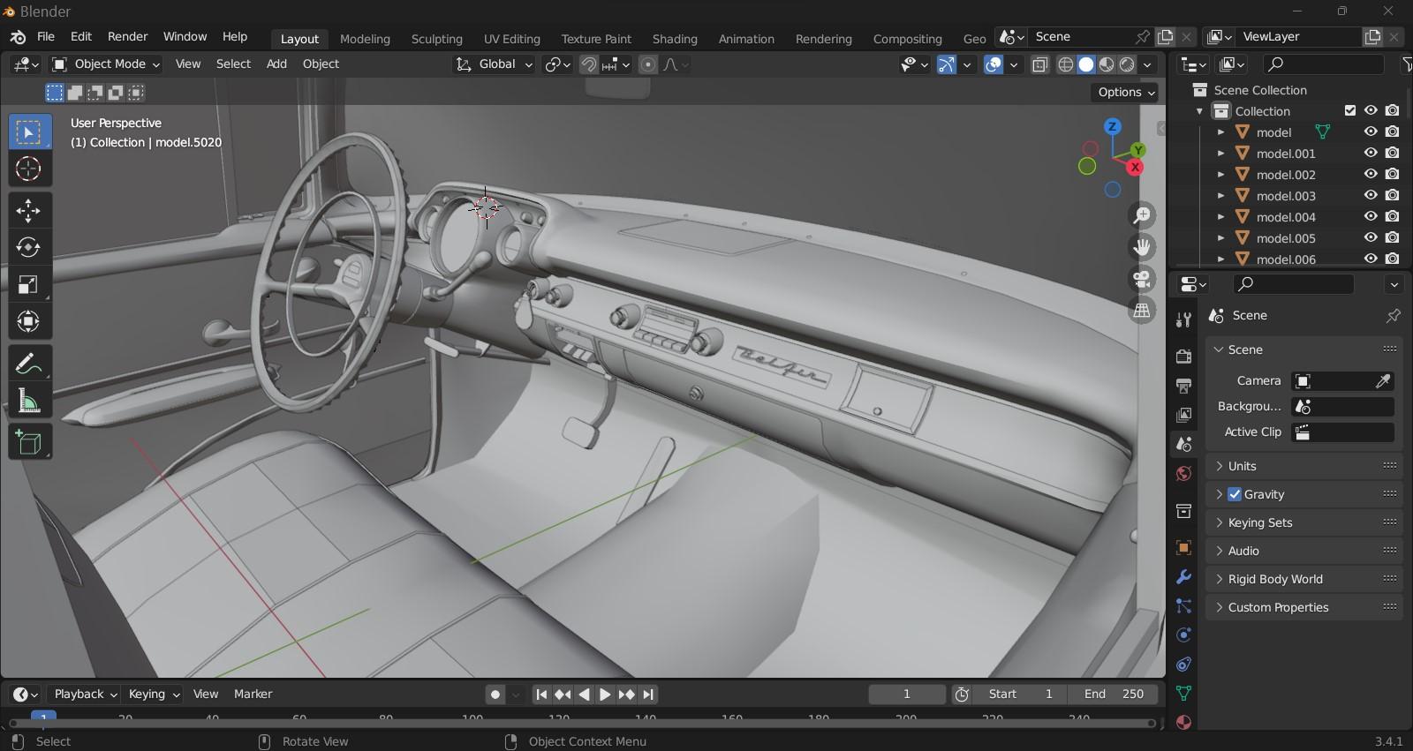Open the Add menu in viewport

tap(276, 64)
